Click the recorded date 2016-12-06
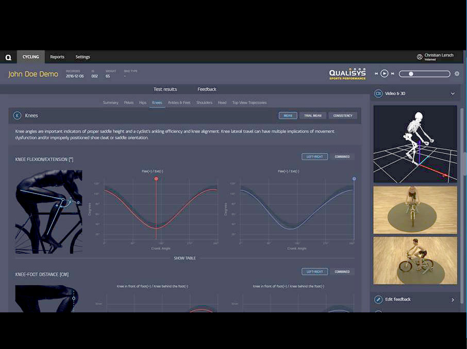 75,76
